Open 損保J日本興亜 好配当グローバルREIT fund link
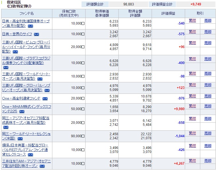Viewport: 216px width, 171px height. [25, 150]
